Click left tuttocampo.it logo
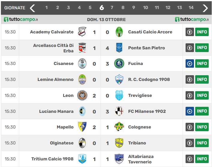The image size is (212, 167). [21, 20]
